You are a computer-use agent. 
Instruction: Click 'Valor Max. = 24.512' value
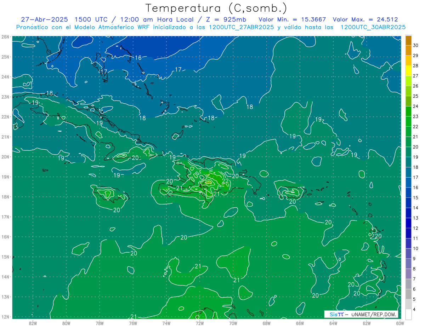(365, 20)
